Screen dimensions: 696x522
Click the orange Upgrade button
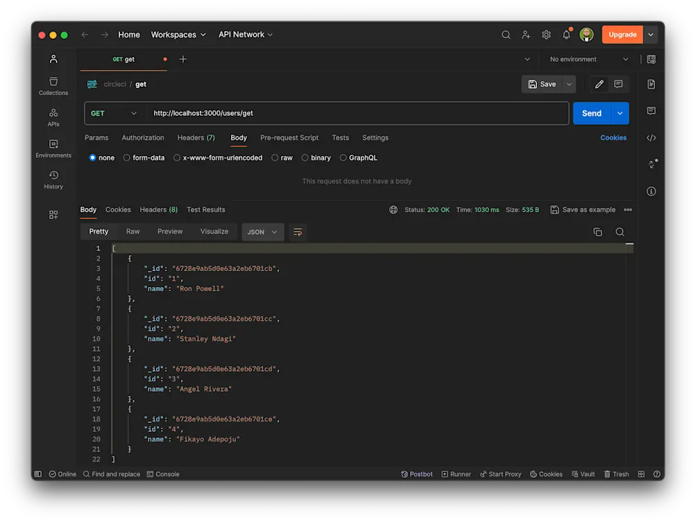(x=622, y=35)
